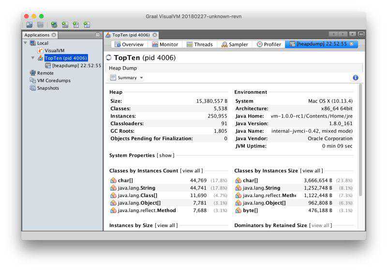Click the Add JMX Connection toolbar icon
387x270 pixels.
[x=65, y=24]
